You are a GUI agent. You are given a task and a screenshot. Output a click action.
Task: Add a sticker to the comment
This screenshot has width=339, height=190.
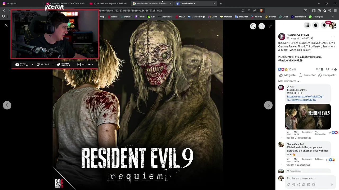(314, 184)
